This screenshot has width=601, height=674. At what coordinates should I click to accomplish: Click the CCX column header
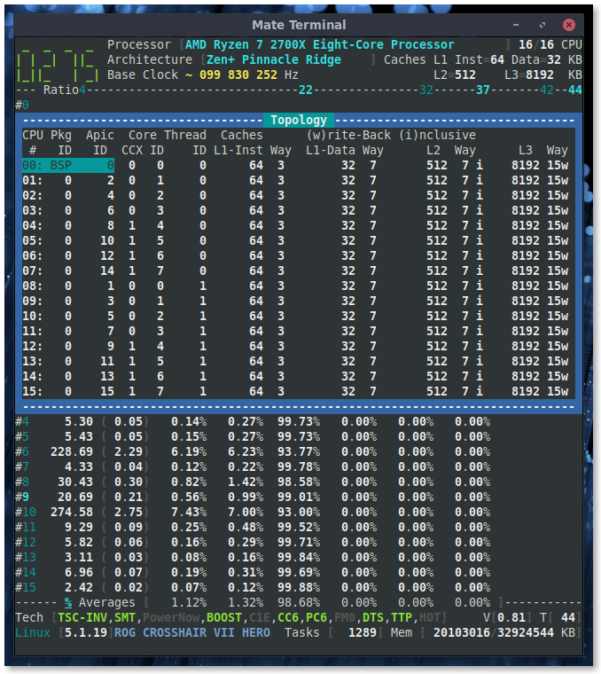click(x=132, y=150)
